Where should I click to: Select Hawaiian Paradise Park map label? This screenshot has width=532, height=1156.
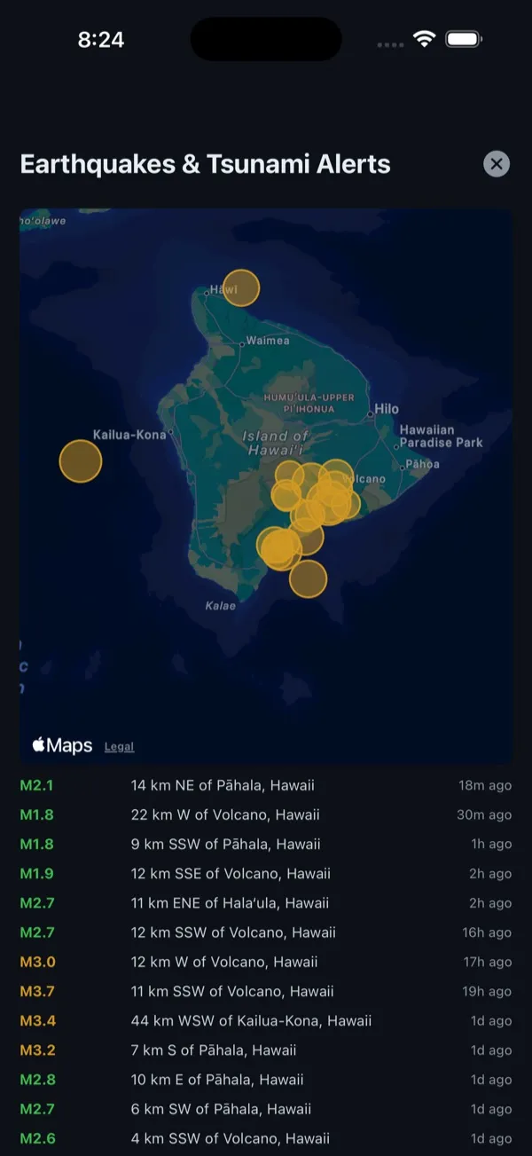point(441,436)
